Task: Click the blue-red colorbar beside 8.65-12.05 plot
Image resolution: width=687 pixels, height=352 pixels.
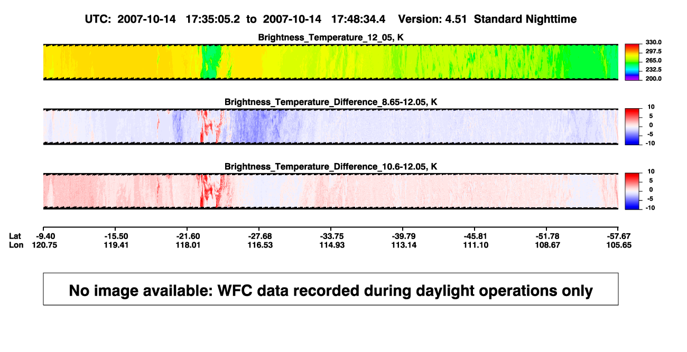Action: point(632,127)
